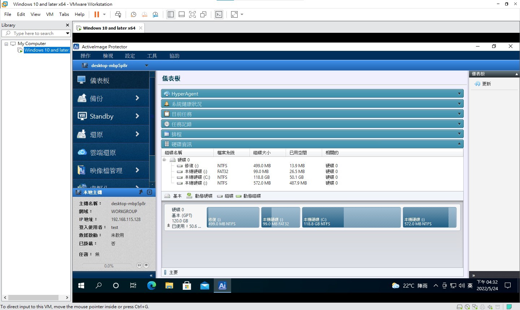Image resolution: width=520 pixels, height=310 pixels.
Task: Launch Microsoft Edge from the taskbar
Action: pyautogui.click(x=151, y=286)
